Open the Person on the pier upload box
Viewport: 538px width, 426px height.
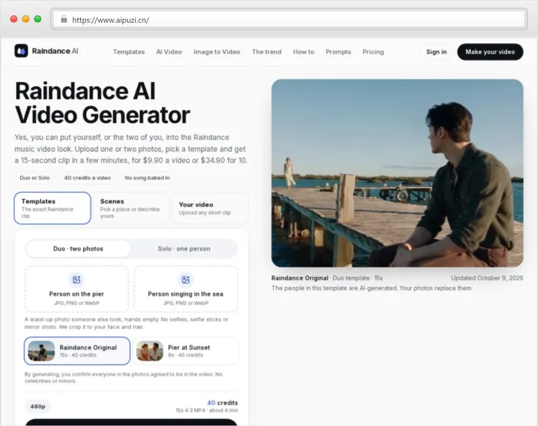tap(77, 289)
